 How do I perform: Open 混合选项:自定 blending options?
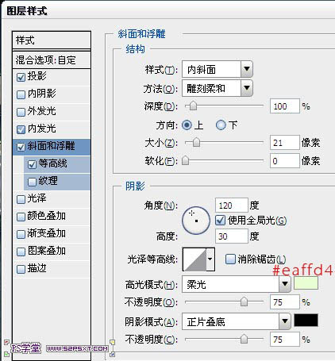click(52, 60)
